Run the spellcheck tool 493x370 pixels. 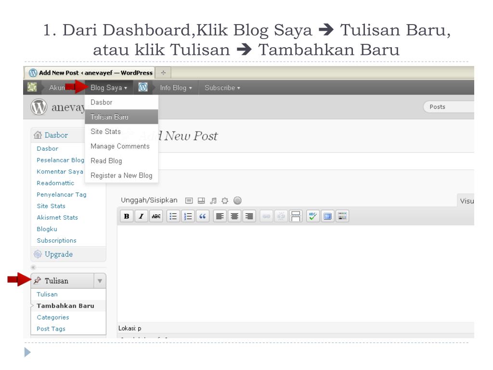(312, 216)
